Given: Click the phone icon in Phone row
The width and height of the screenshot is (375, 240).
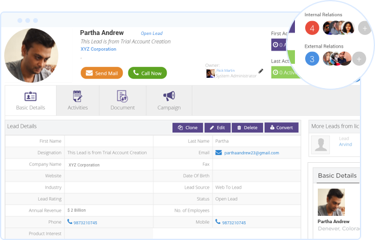Looking at the screenshot, I should pos(70,221).
